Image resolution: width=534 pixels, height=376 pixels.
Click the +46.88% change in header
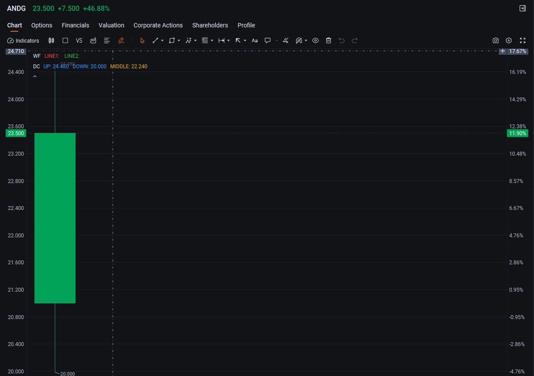[x=96, y=8]
